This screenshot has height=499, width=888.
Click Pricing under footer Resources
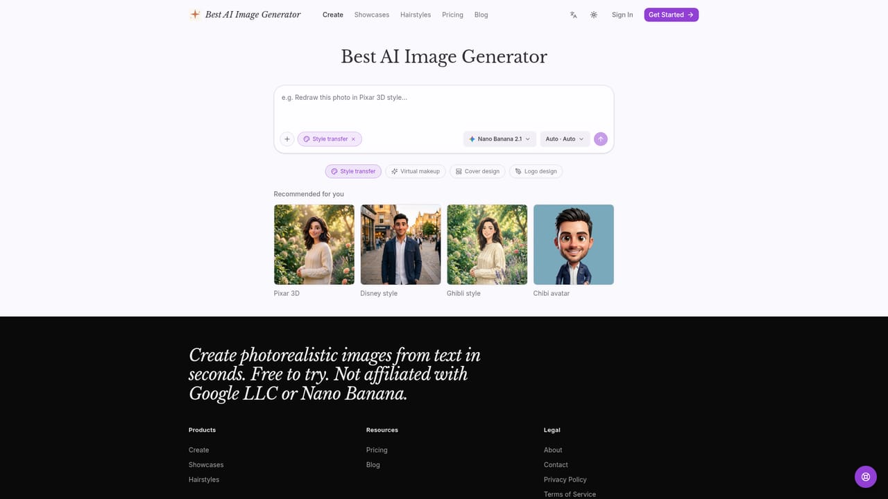377,450
